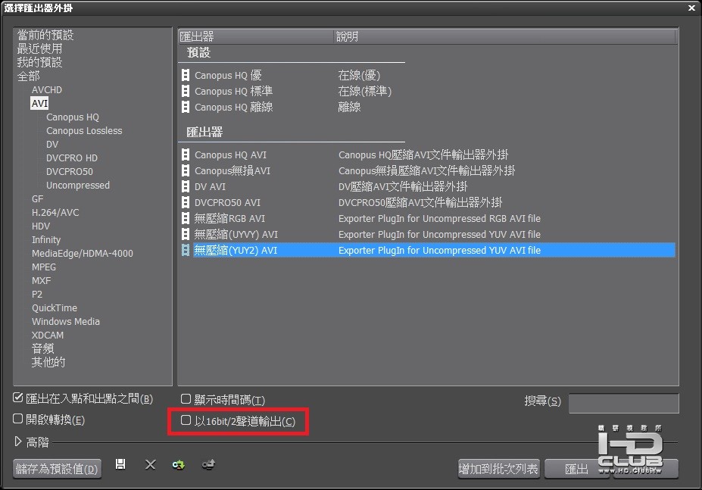The width and height of the screenshot is (702, 490).
Task: Click film icon beside Canopus無損AVI
Action: click(x=186, y=170)
